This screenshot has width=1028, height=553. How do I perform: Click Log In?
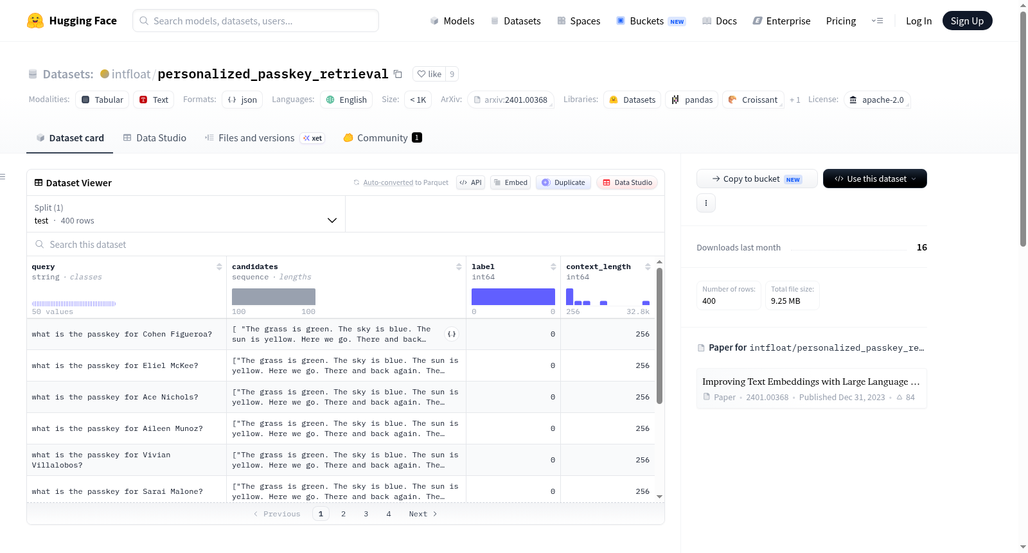[919, 21]
